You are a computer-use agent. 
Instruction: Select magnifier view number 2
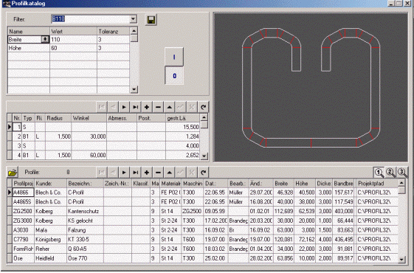tap(390, 173)
